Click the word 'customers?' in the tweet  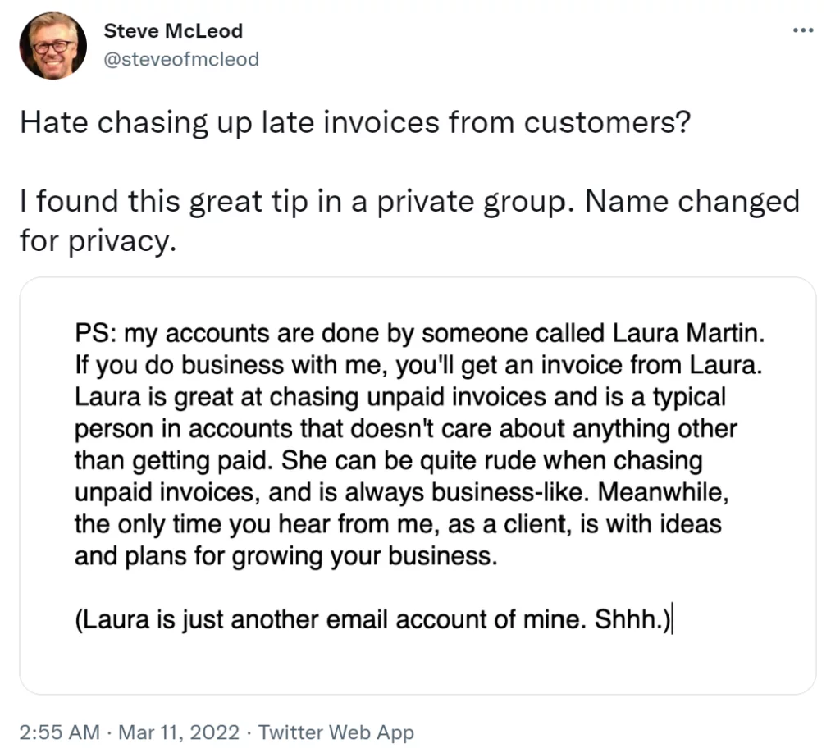click(608, 123)
